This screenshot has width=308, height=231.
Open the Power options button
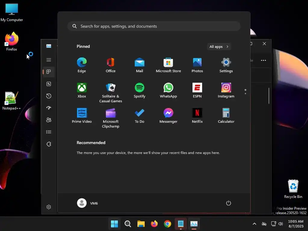coord(229,203)
